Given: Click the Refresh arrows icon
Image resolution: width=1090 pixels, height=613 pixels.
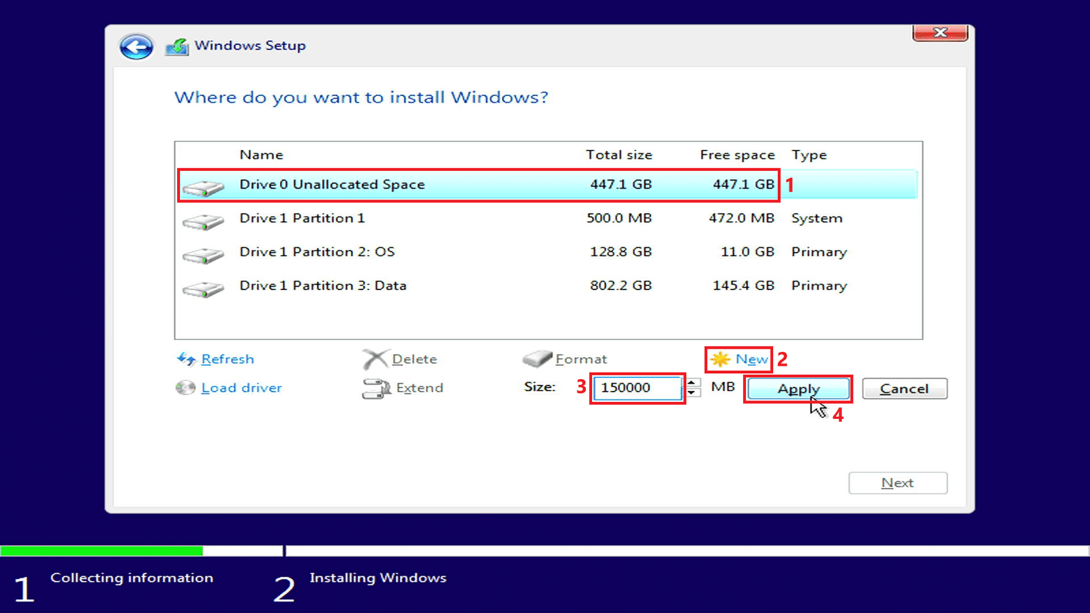Looking at the screenshot, I should point(186,359).
